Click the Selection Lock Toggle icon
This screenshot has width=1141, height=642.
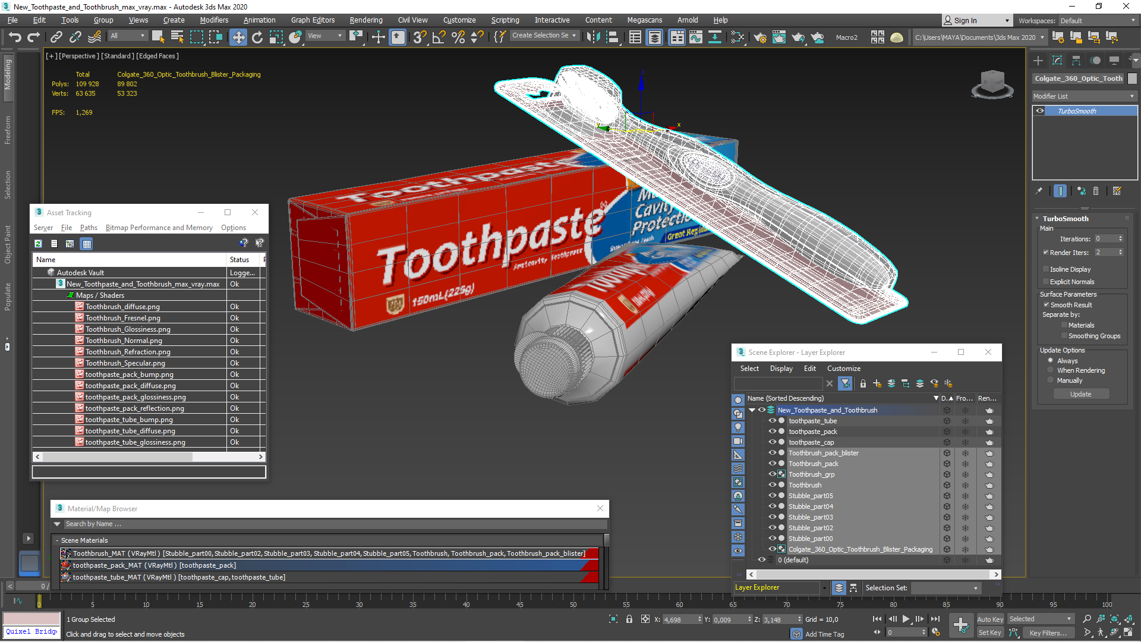pos(629,619)
